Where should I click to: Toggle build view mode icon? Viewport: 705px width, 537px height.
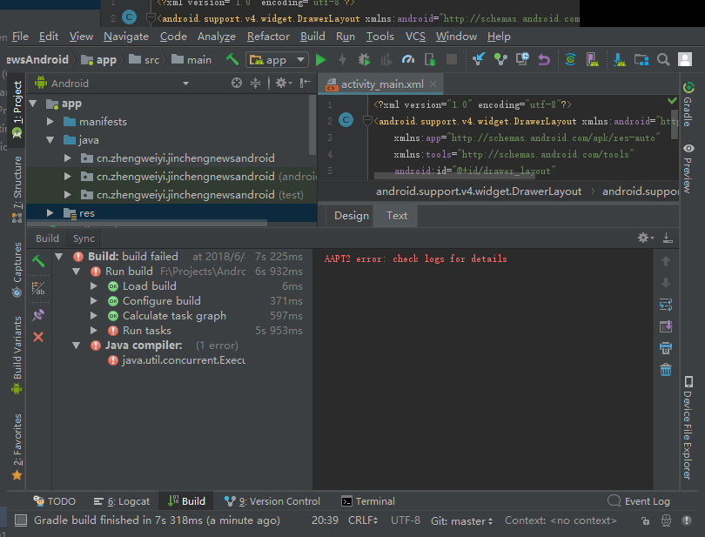coord(38,288)
